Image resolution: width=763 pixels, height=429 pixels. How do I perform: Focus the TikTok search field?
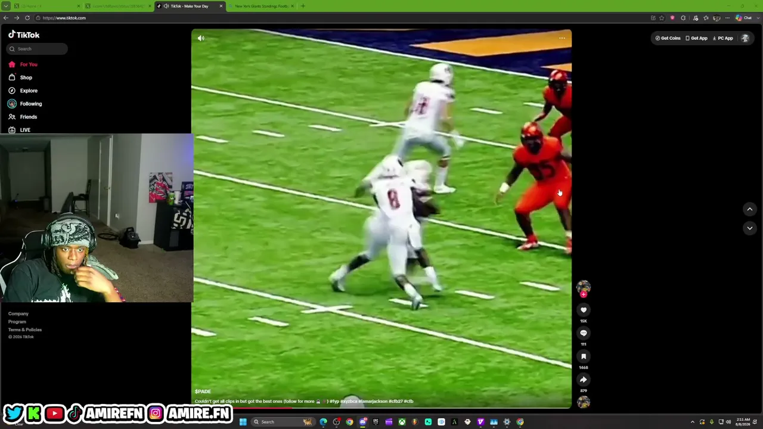coord(38,49)
